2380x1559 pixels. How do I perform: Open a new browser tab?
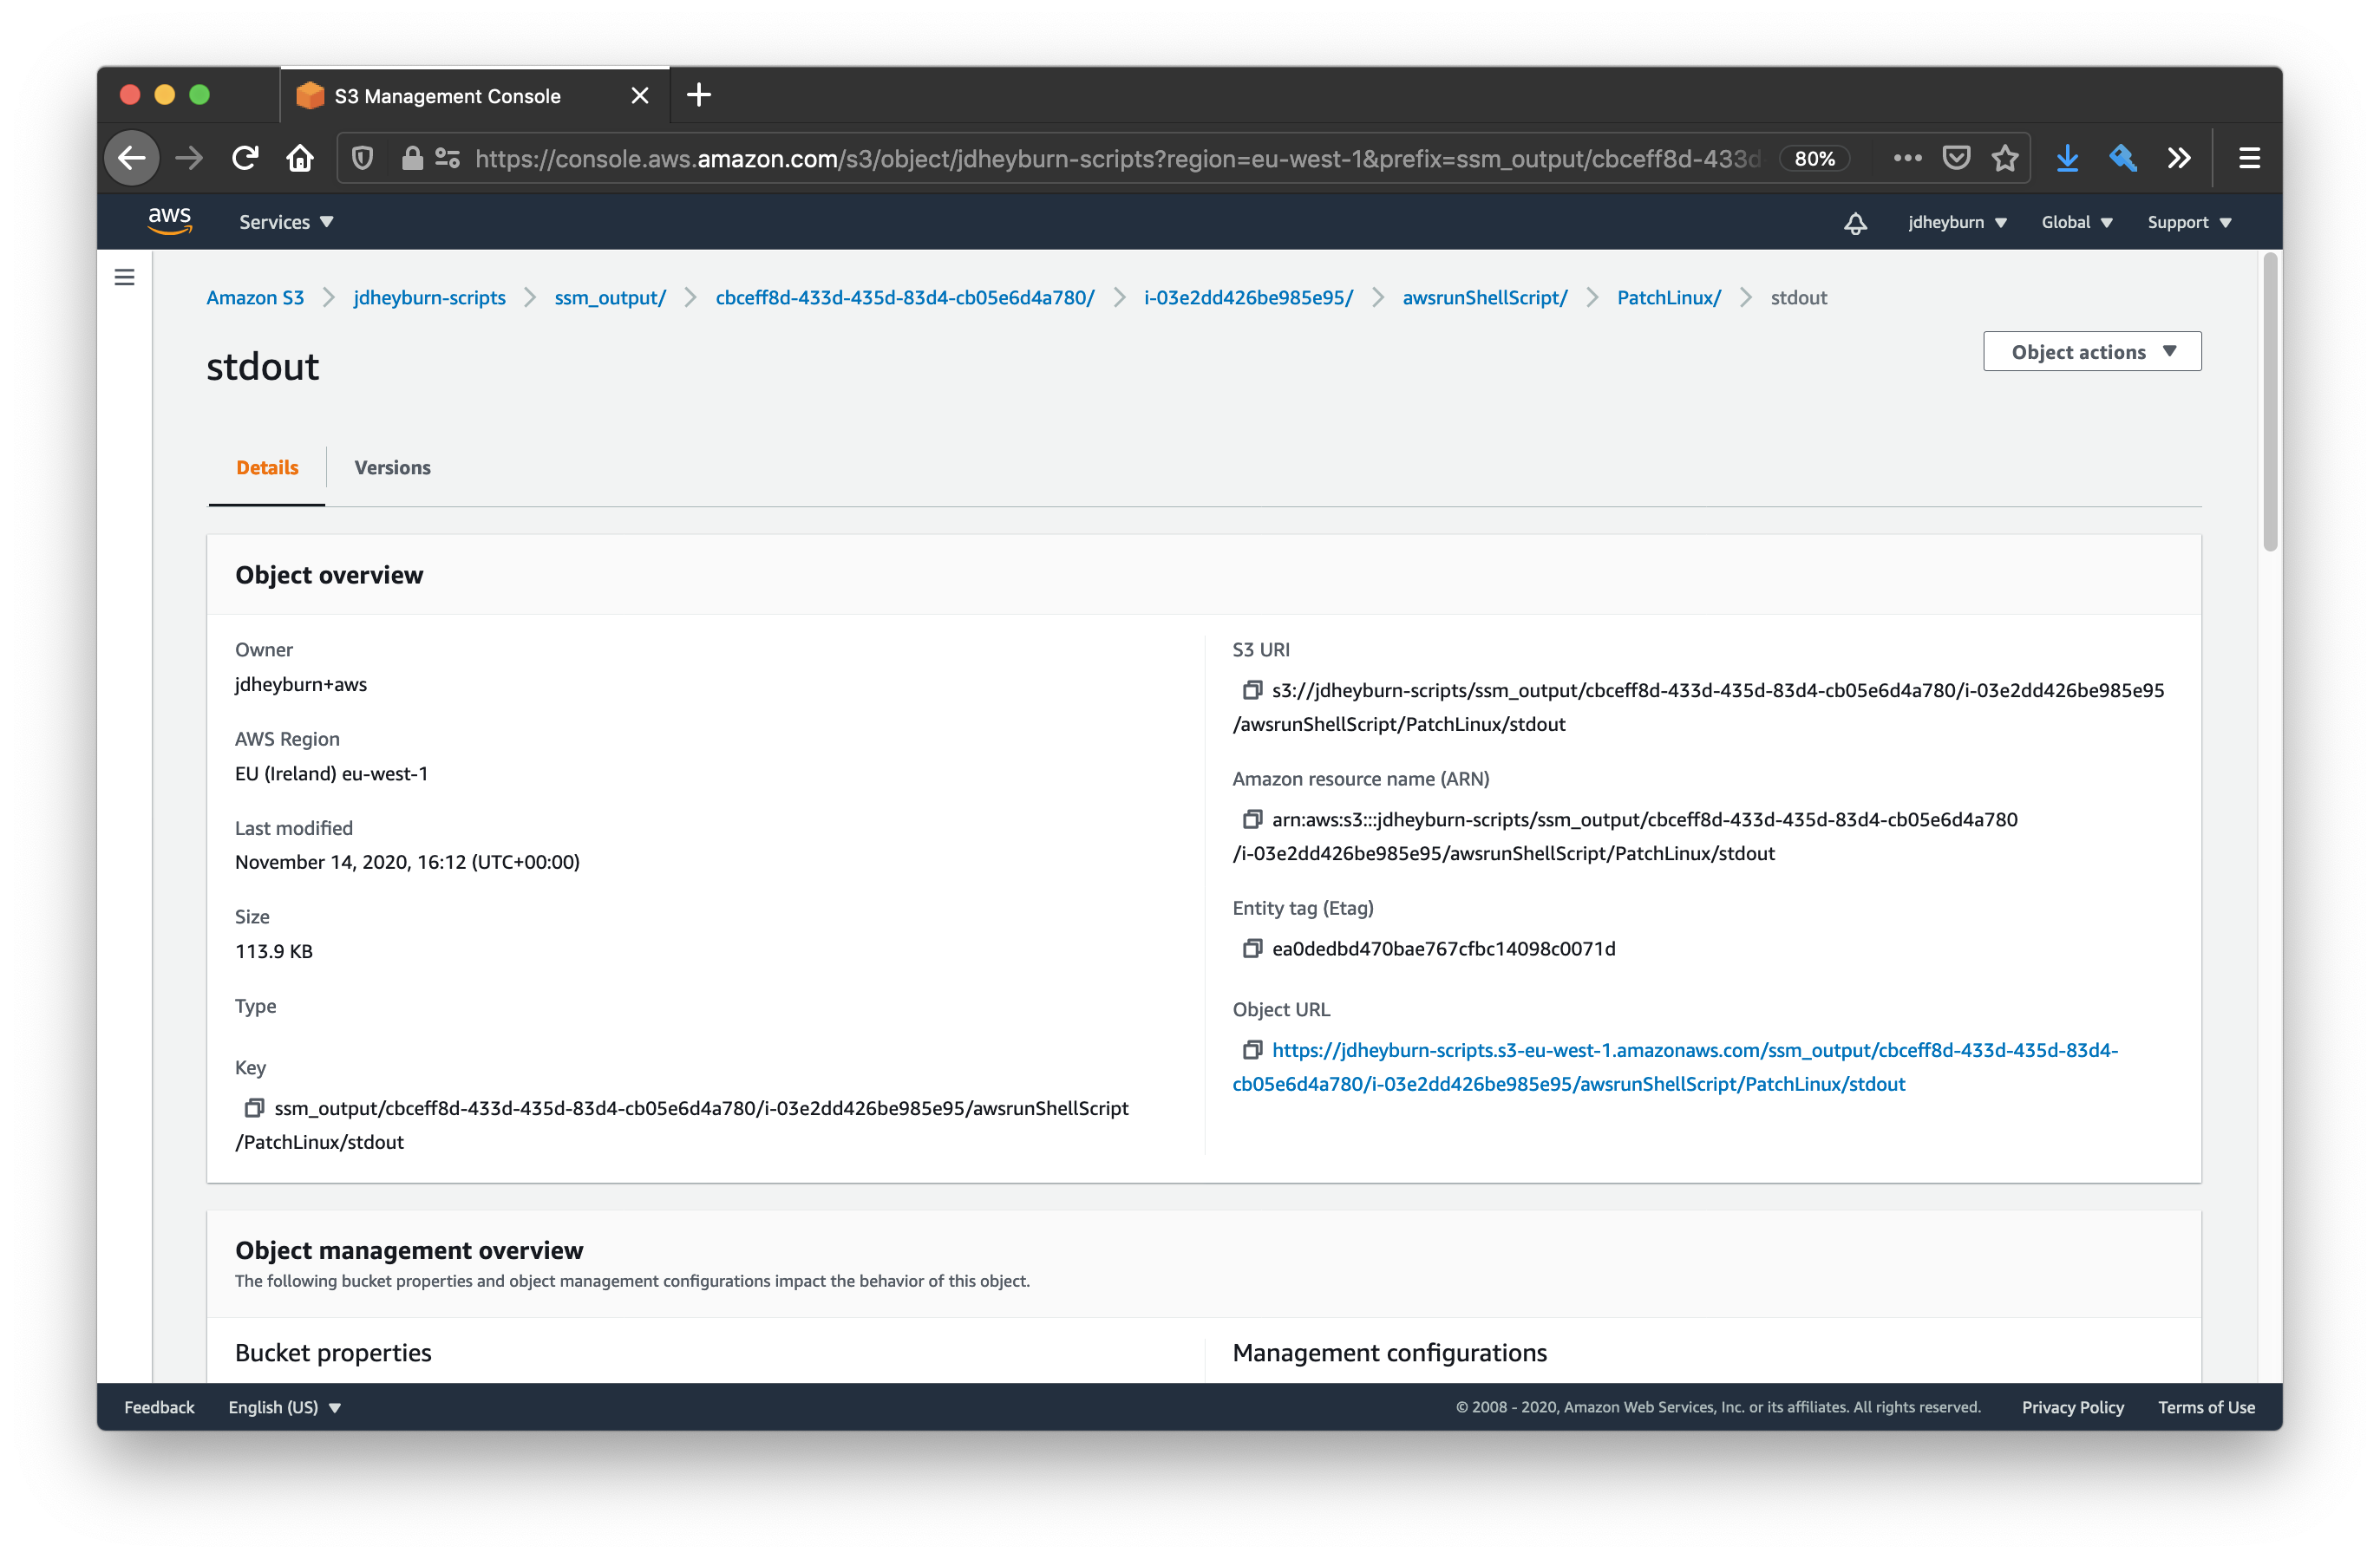[699, 95]
